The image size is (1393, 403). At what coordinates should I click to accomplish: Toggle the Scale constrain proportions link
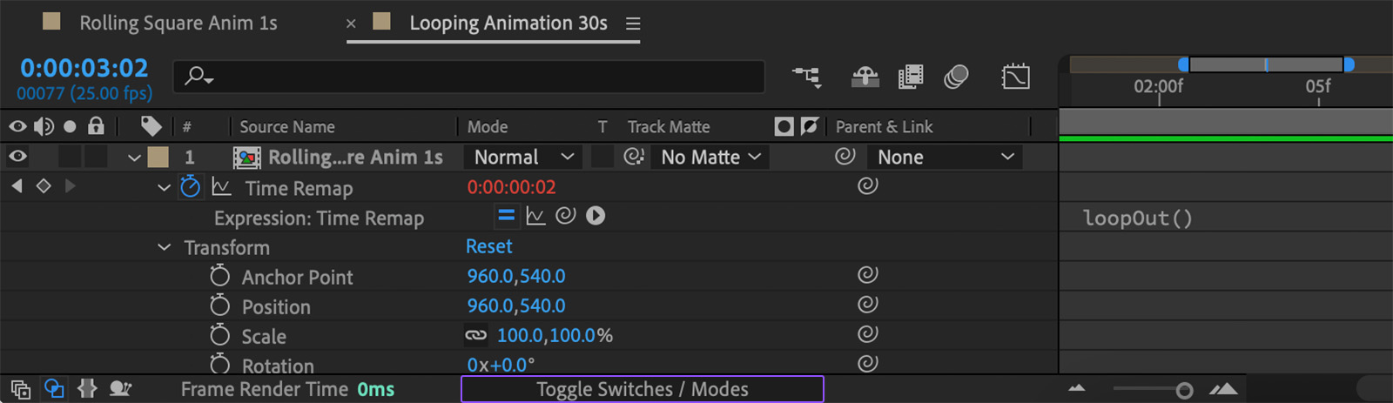pyautogui.click(x=475, y=335)
